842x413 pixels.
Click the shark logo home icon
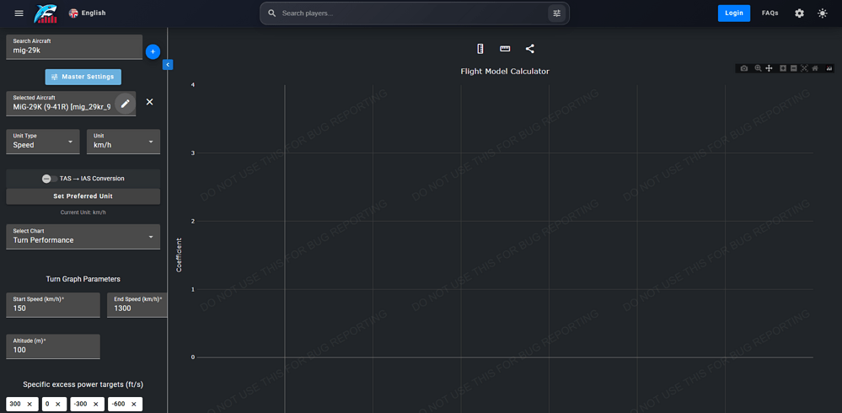point(46,13)
